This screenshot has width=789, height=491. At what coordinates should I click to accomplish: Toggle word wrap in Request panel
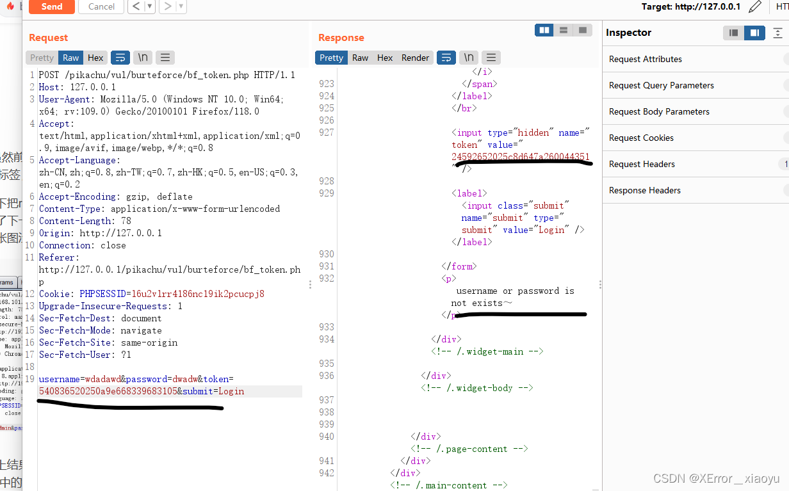120,58
